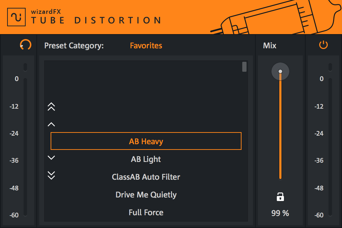Go to previous preset with up chevron
Screen dimensions: 342x228
[51, 124]
